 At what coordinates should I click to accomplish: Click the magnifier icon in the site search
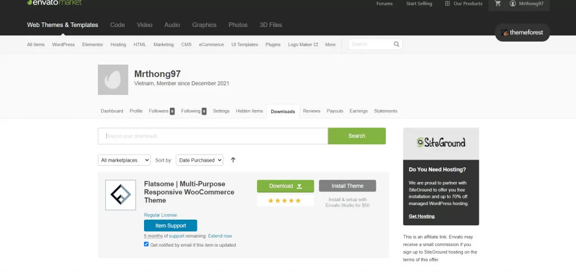397,44
